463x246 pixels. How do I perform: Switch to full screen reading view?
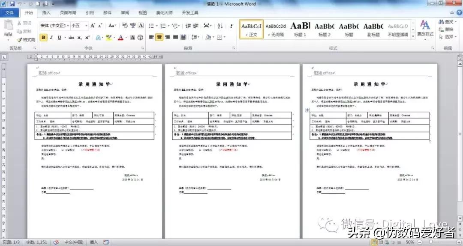click(x=381, y=242)
